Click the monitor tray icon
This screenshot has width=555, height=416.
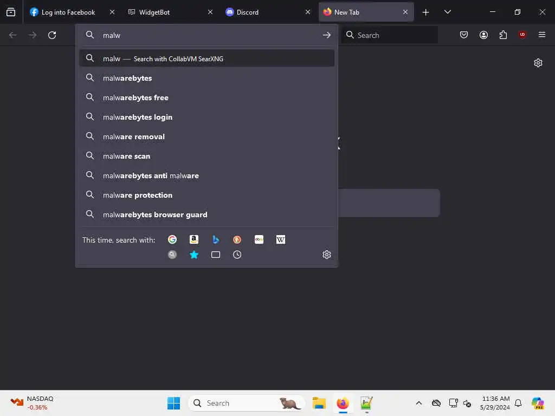(453, 403)
